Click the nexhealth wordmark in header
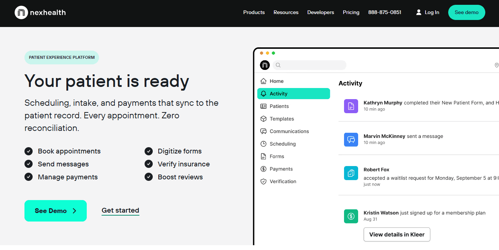The width and height of the screenshot is (499, 250). [48, 13]
